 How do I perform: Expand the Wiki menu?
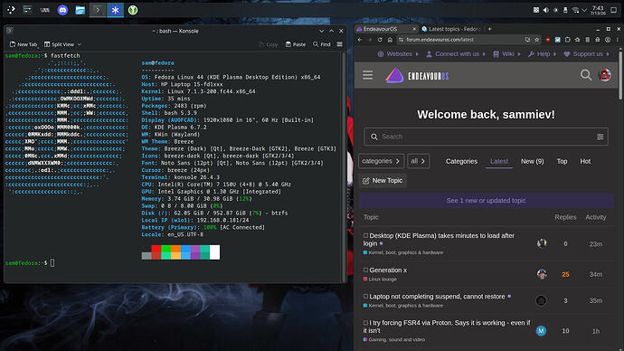(x=506, y=54)
